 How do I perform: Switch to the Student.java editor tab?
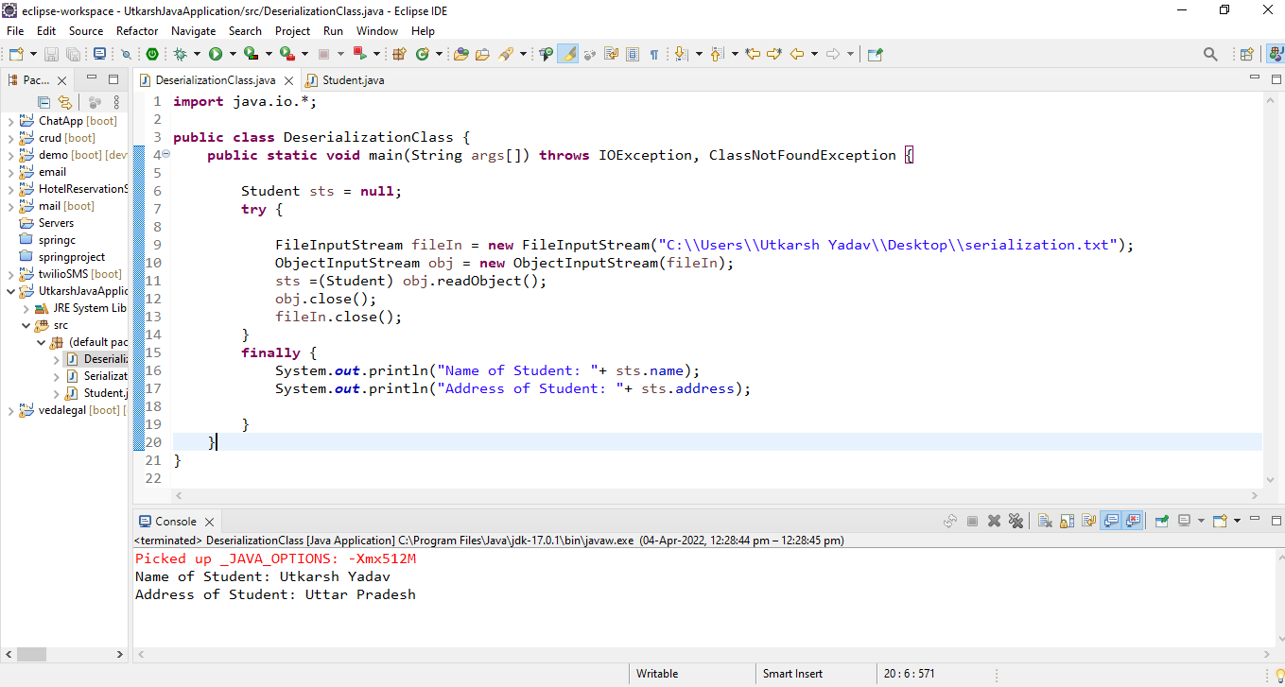(352, 80)
